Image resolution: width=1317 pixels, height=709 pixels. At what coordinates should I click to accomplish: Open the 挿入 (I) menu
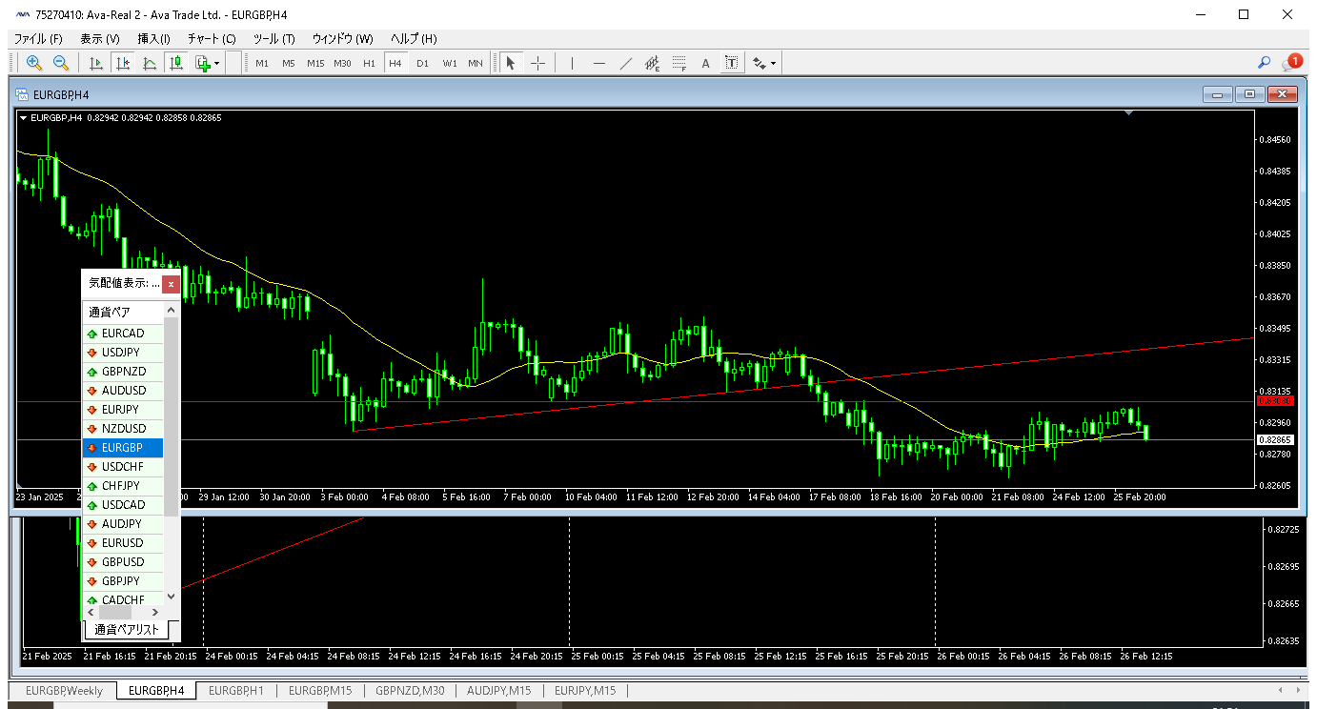(153, 39)
